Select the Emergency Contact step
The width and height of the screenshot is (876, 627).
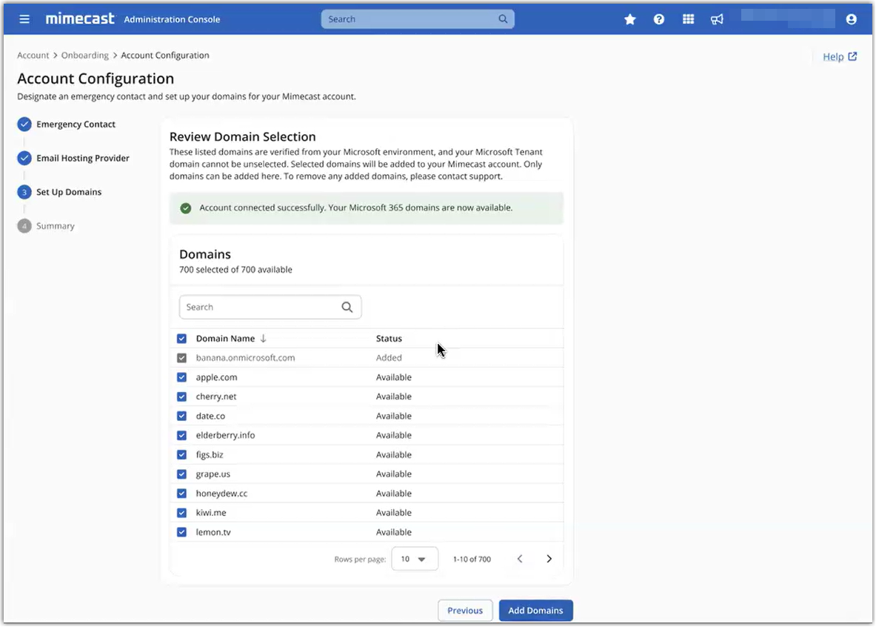click(76, 125)
